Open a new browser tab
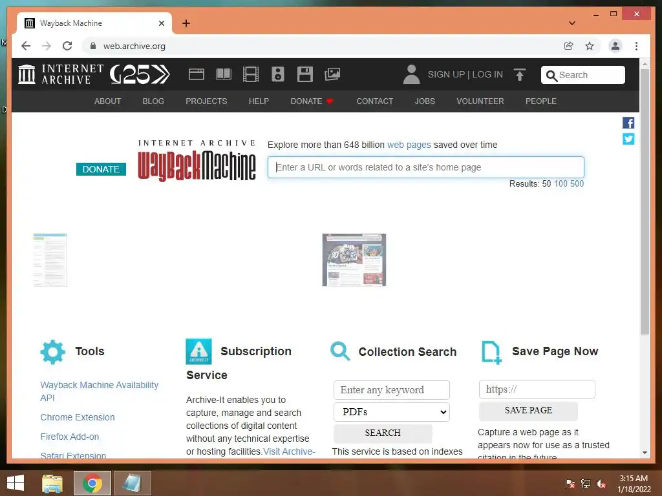The image size is (662, 496). point(186,23)
